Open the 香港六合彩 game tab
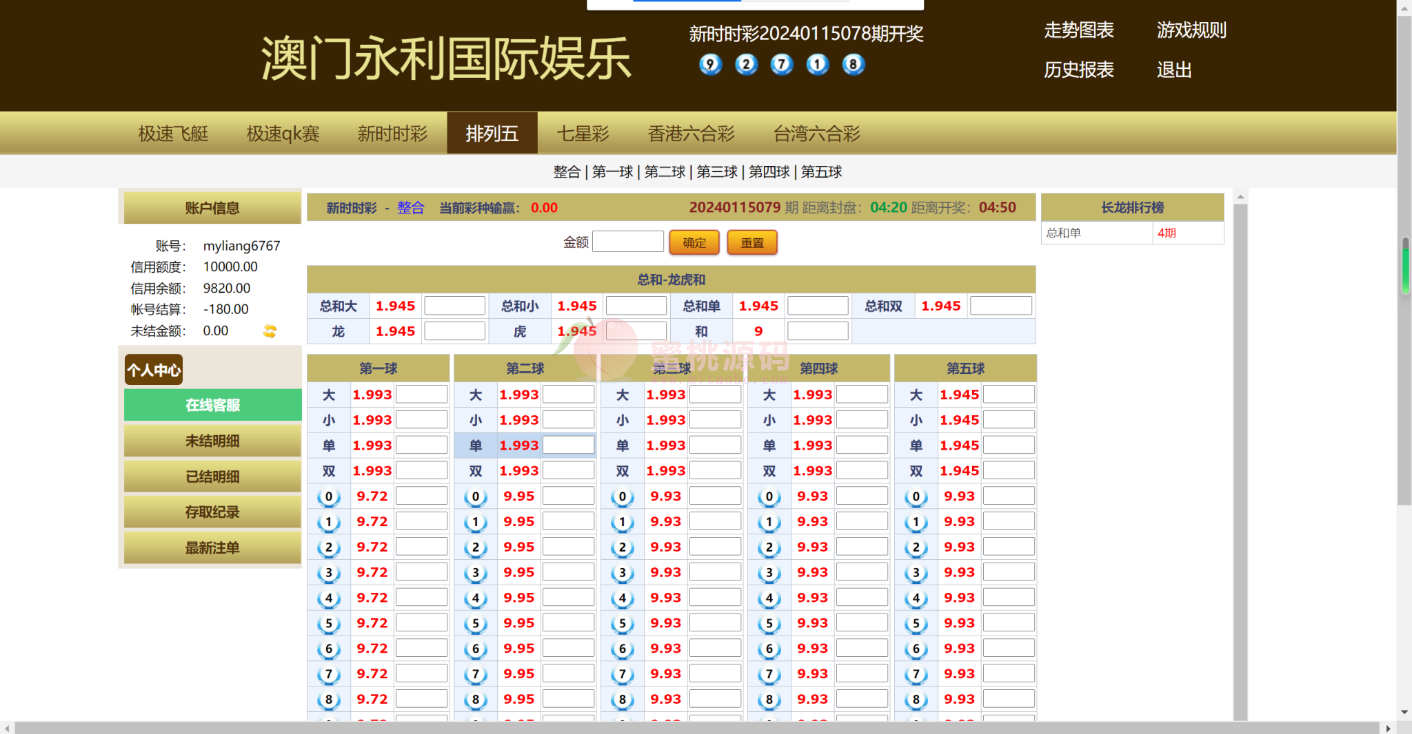The width and height of the screenshot is (1412, 734). point(691,134)
